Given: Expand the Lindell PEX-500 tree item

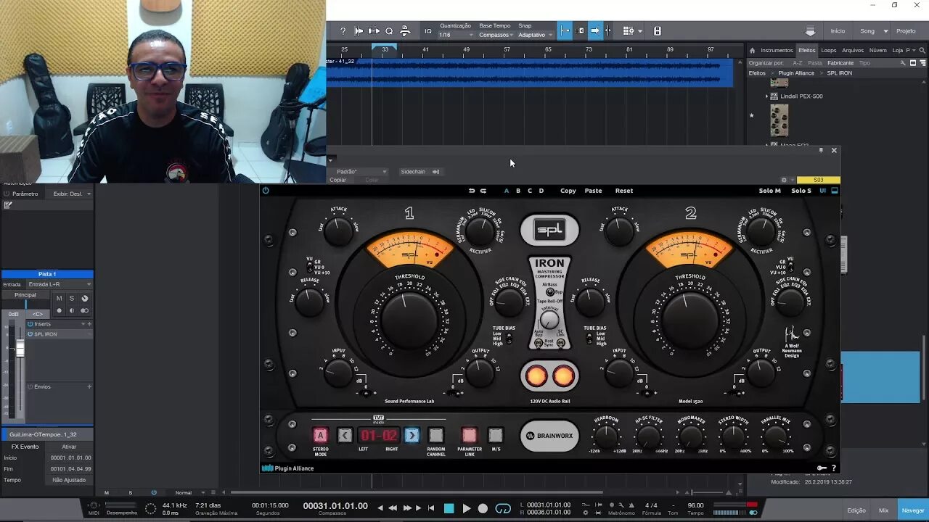Looking at the screenshot, I should 766,96.
